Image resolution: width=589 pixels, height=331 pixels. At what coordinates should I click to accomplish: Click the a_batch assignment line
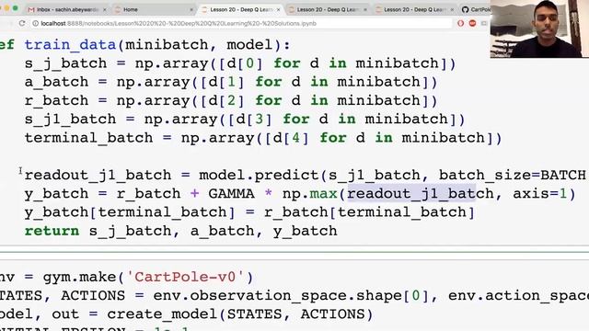coord(231,82)
